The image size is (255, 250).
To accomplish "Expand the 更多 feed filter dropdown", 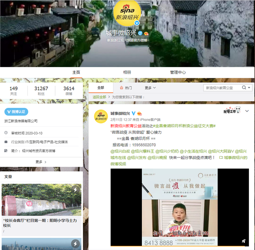I will coord(150,88).
